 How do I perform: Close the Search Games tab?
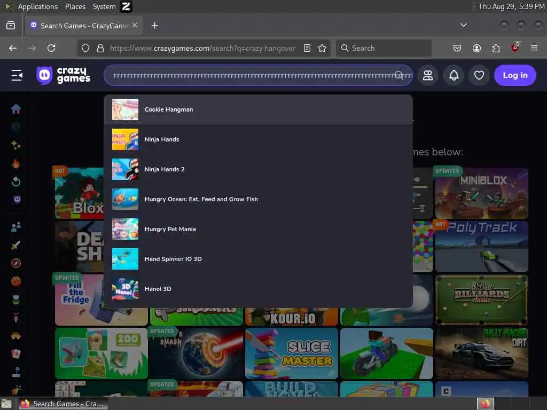135,26
